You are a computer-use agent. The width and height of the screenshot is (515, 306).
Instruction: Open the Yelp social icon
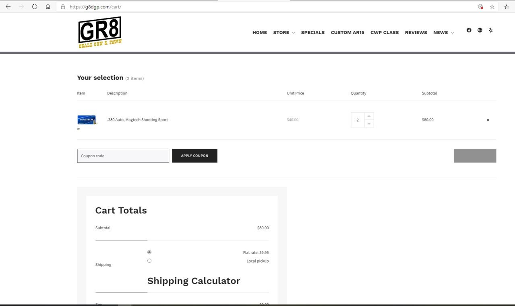point(490,30)
